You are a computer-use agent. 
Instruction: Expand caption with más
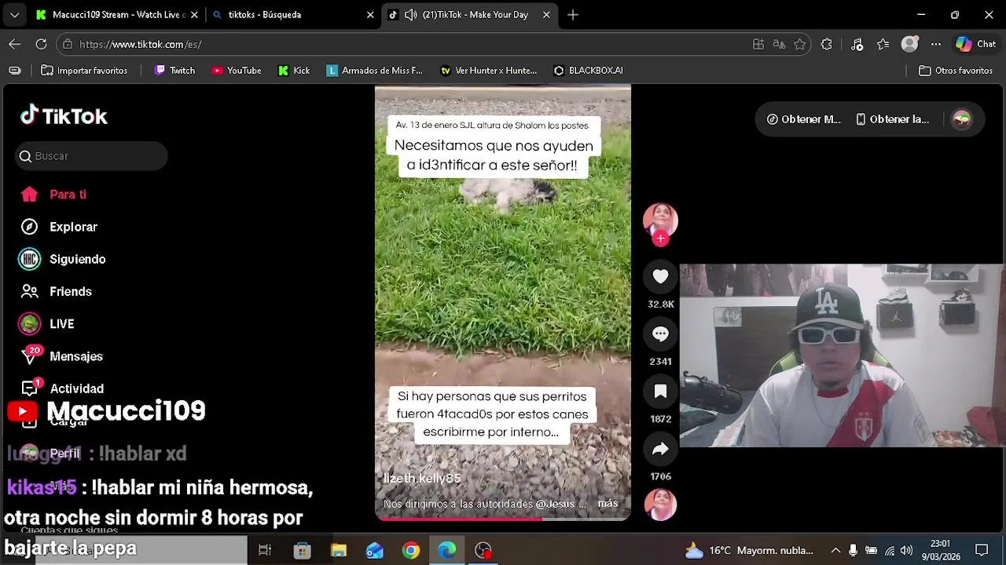point(608,503)
